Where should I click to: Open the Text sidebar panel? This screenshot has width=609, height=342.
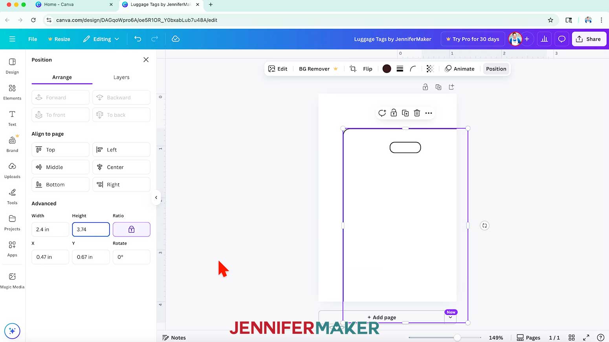tap(12, 118)
